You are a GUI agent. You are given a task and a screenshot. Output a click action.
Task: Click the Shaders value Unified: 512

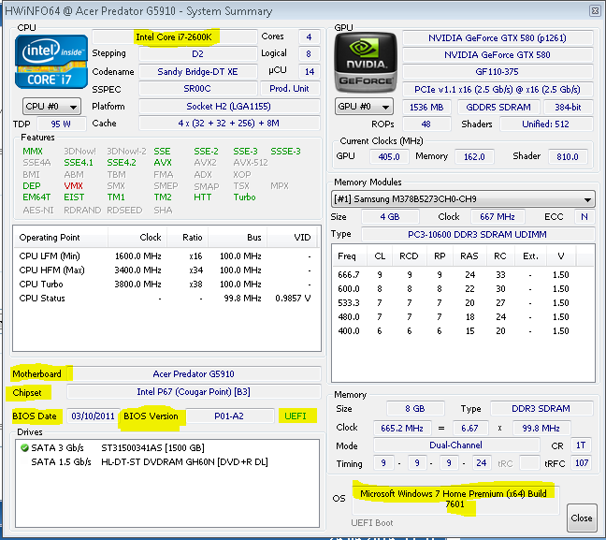pyautogui.click(x=546, y=124)
